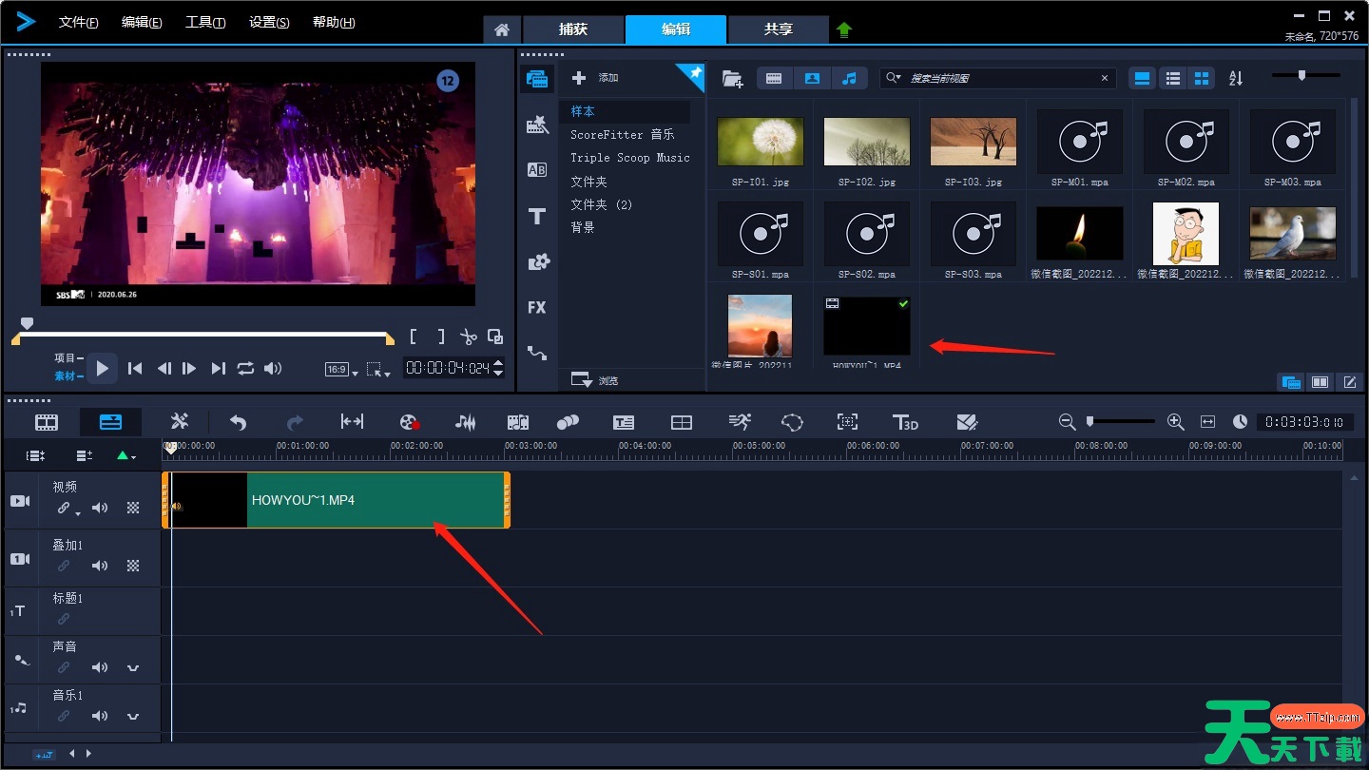Viewport: 1369px width, 770px height.
Task: Open the 编辑(E) menu
Action: (142, 22)
